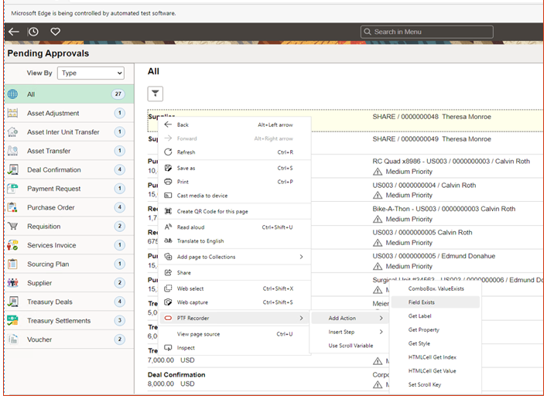
Task: Select ComboBox ValueExists action
Action: point(436,288)
